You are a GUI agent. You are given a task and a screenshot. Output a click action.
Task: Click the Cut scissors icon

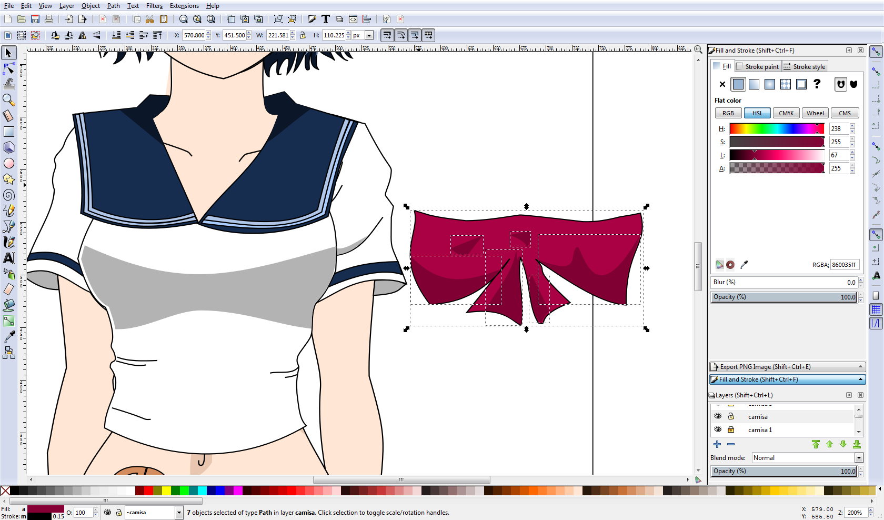[x=150, y=19]
